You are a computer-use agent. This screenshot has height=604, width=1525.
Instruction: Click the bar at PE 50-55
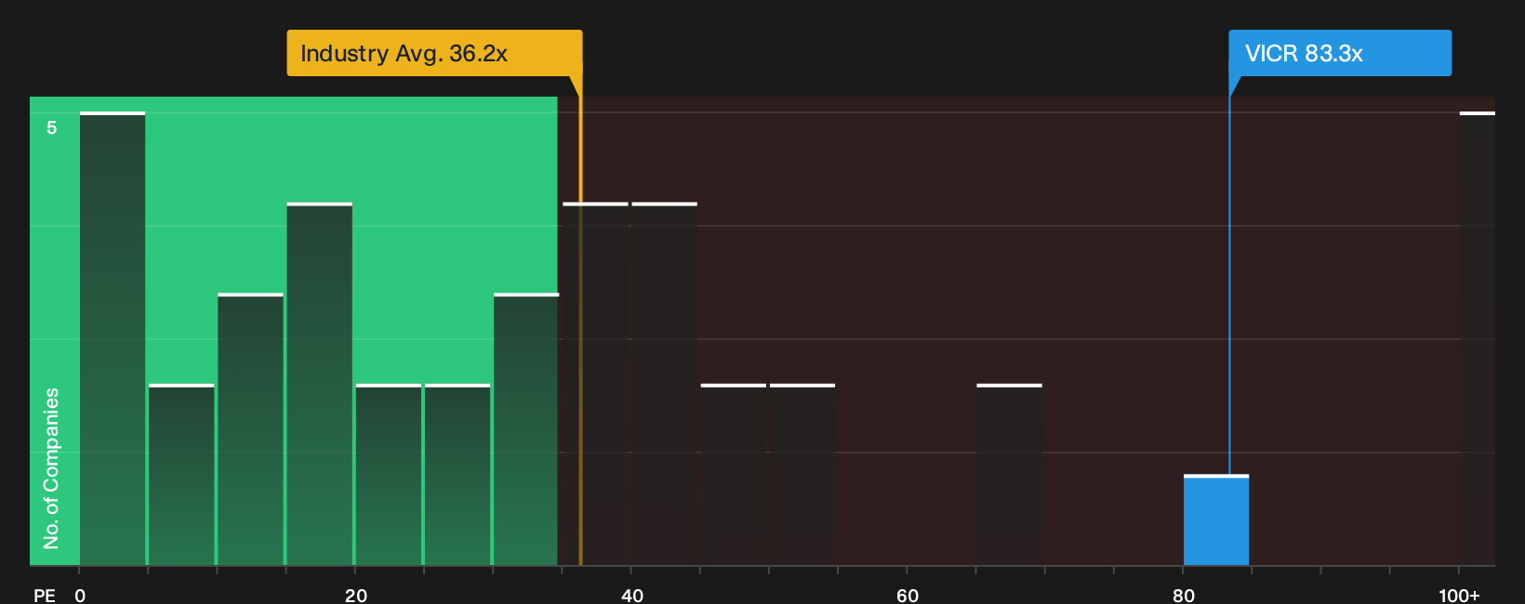802,475
